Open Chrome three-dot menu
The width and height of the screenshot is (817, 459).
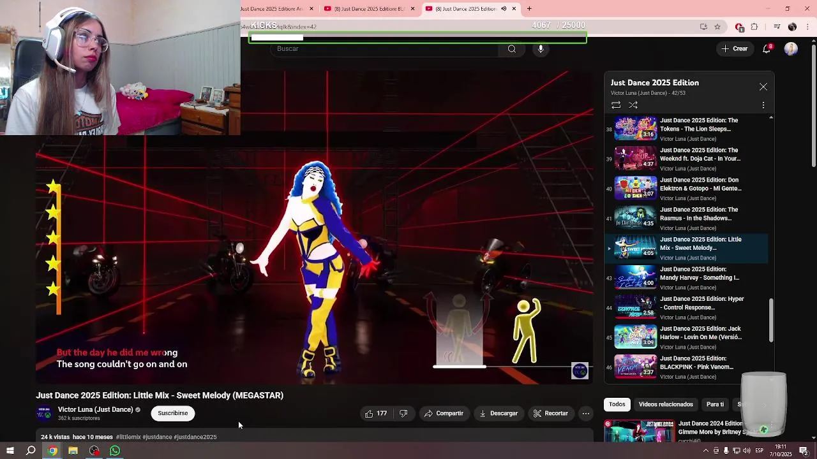coord(808,27)
